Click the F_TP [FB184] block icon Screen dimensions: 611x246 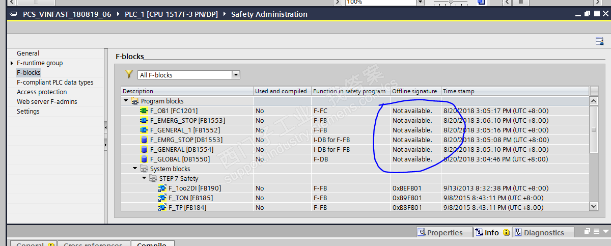click(162, 207)
